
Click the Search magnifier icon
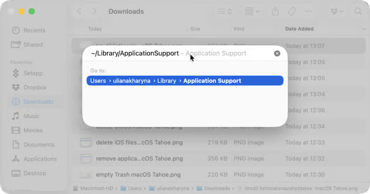358,11
